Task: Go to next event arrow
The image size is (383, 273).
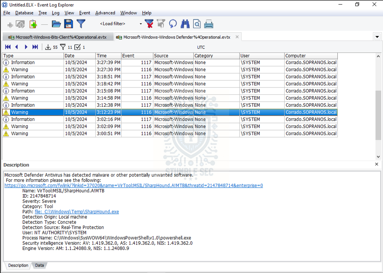Action: 26,47
